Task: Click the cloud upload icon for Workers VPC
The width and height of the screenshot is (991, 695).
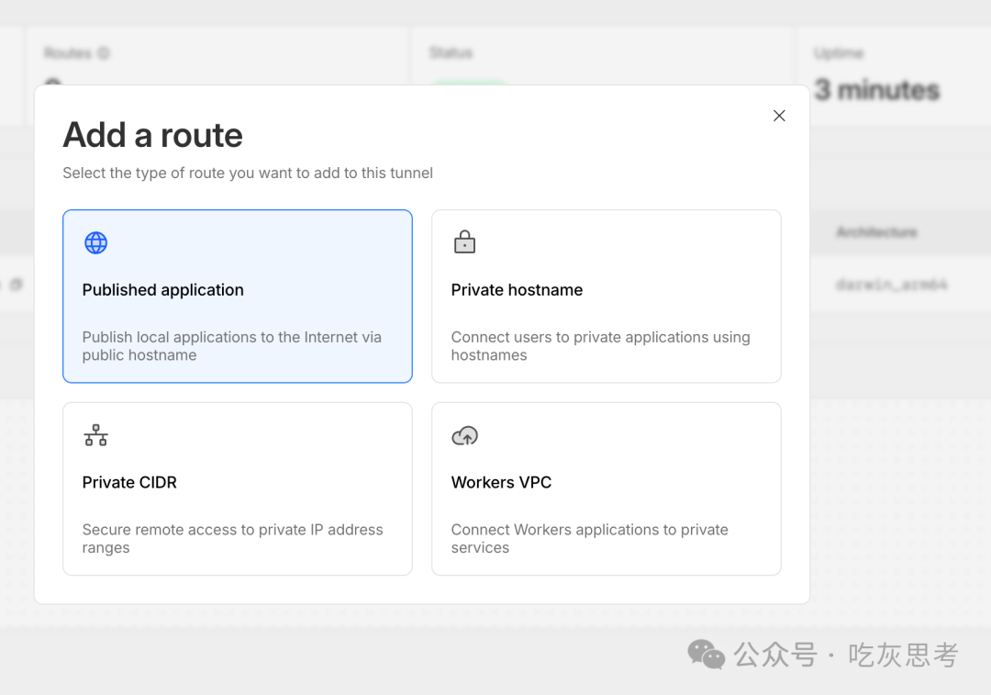Action: 465,435
